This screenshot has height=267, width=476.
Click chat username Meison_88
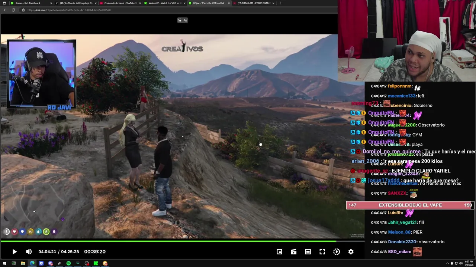tap(400, 232)
